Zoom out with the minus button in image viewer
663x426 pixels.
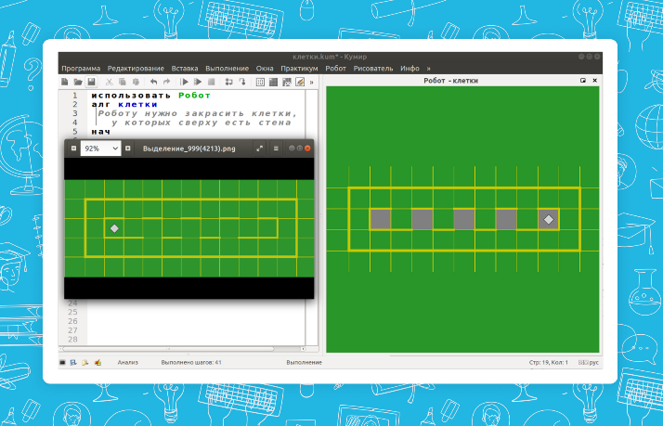[73, 148]
